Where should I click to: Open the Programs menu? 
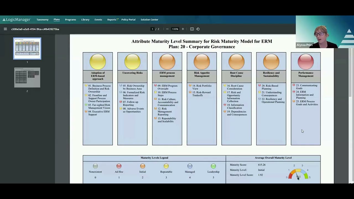pos(71,20)
